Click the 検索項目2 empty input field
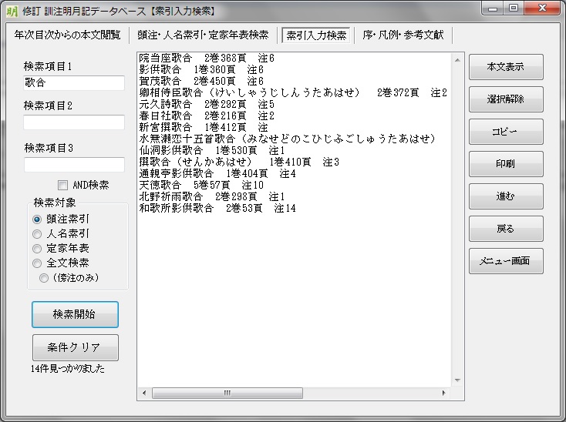The image size is (566, 422). tap(74, 122)
